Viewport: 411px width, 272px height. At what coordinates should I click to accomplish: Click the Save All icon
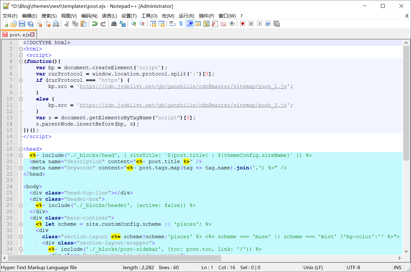30,24
